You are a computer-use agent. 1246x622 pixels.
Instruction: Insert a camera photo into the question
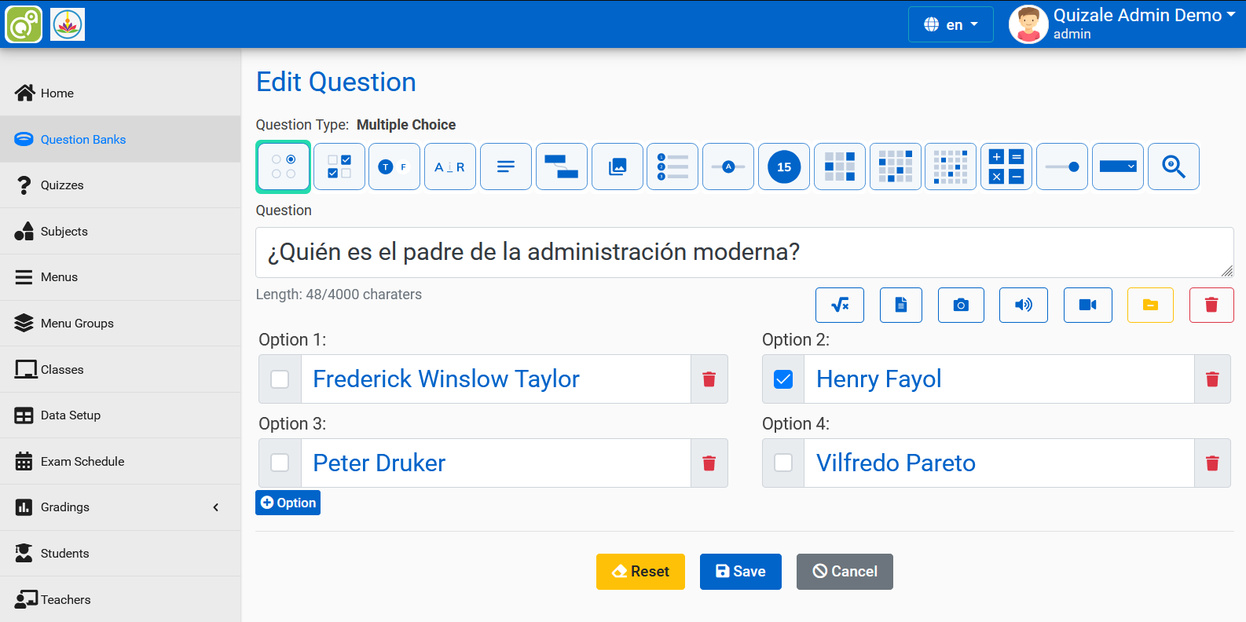(960, 305)
